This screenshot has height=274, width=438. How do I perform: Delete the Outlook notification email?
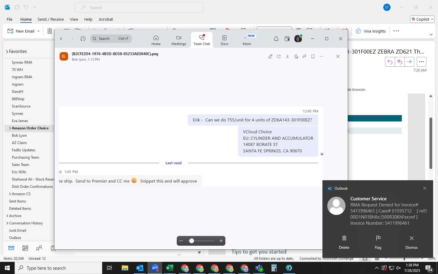click(344, 242)
